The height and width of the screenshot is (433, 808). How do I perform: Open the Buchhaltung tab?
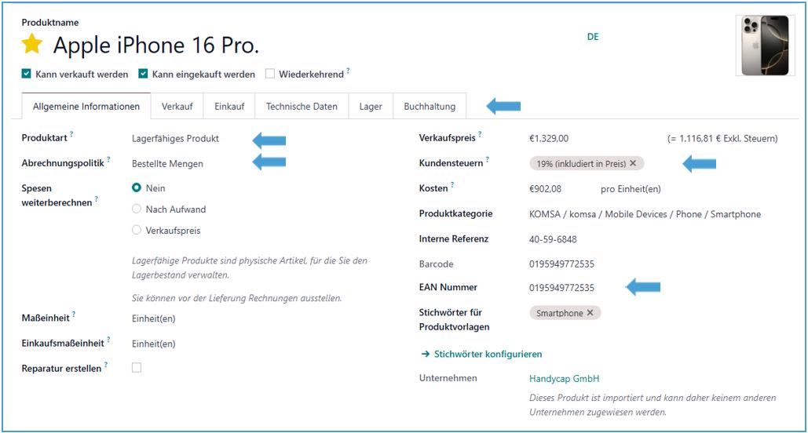pyautogui.click(x=430, y=107)
